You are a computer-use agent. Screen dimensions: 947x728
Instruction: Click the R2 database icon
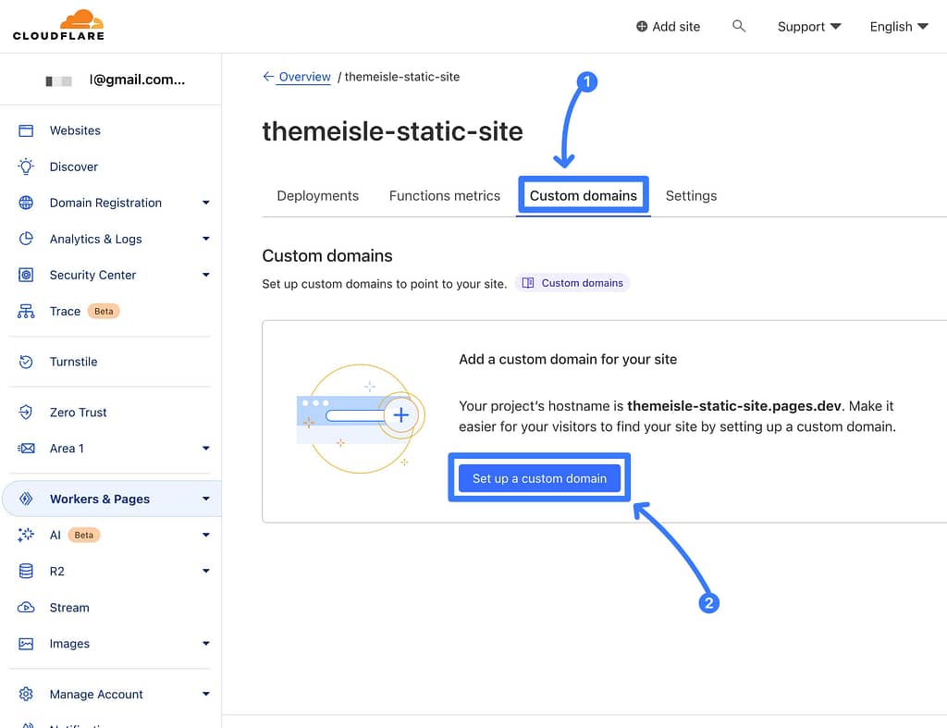(26, 572)
